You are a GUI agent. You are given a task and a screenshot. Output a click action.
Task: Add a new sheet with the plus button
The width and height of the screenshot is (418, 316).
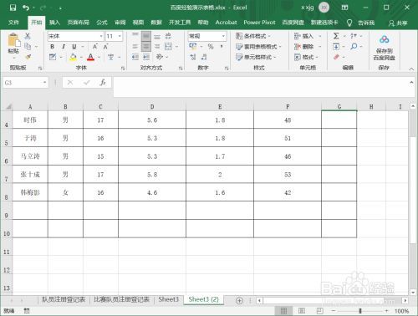coord(239,300)
